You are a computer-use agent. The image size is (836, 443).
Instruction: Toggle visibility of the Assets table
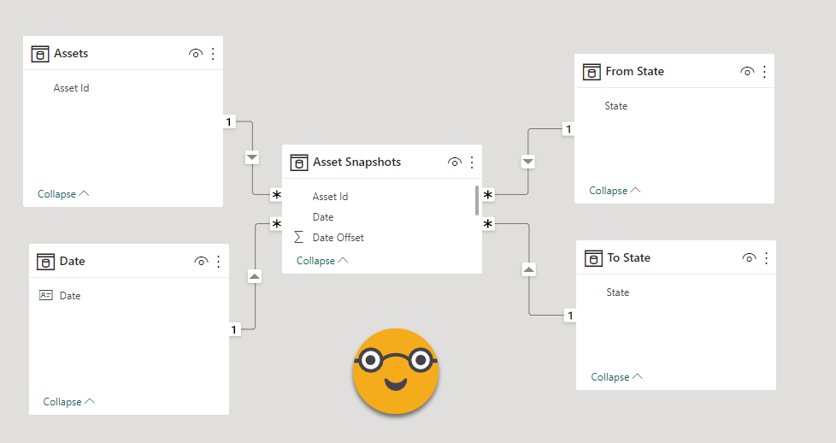[196, 54]
